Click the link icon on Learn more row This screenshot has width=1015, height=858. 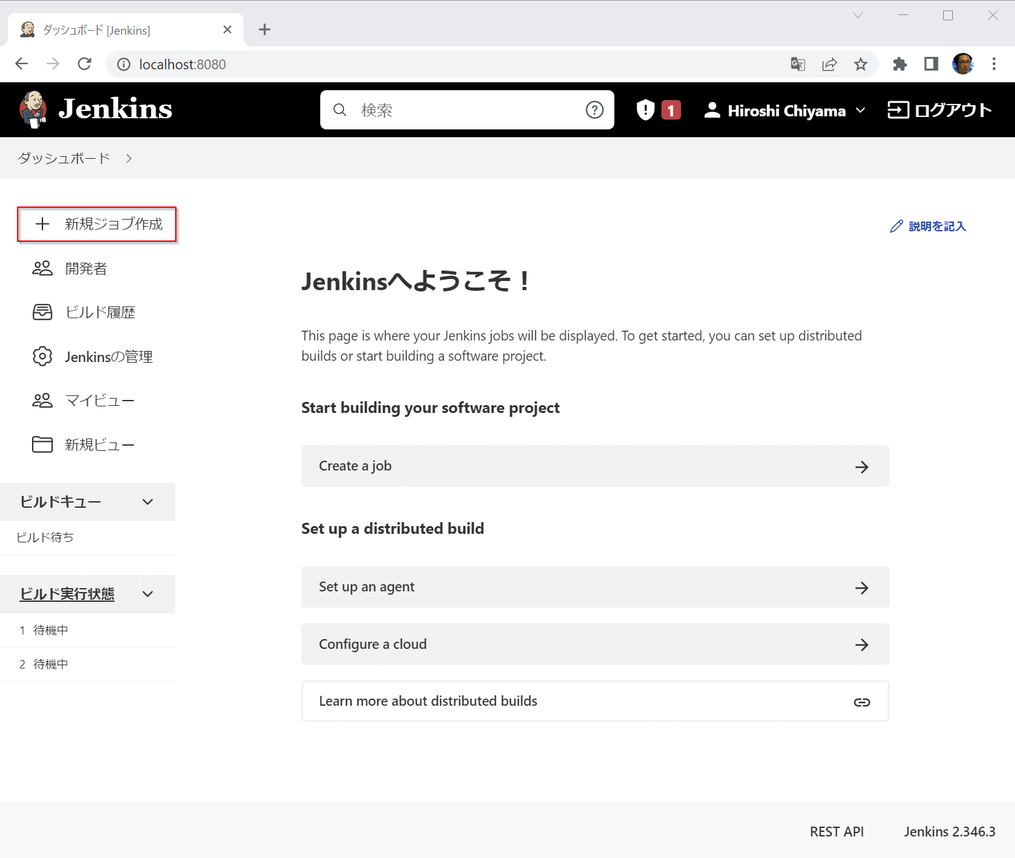tap(861, 702)
